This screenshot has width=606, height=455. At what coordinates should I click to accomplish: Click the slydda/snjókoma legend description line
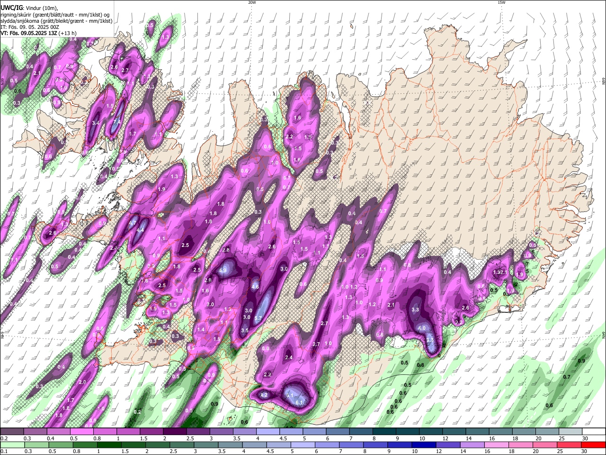click(x=56, y=21)
